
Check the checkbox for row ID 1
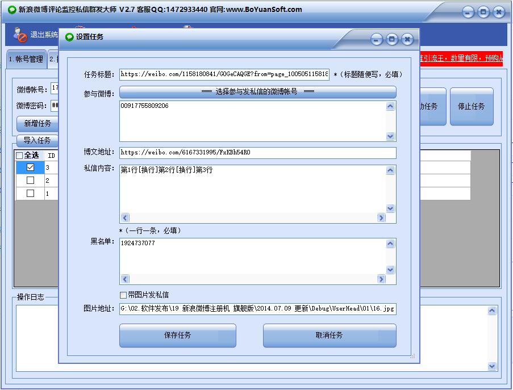coord(31,194)
